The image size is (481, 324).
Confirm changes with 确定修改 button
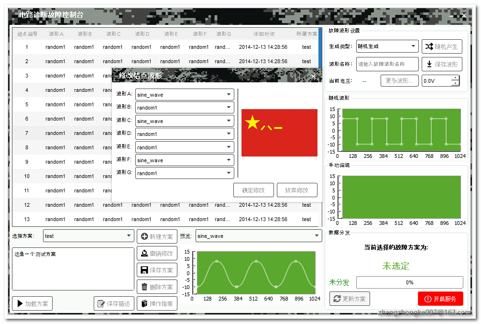253,190
